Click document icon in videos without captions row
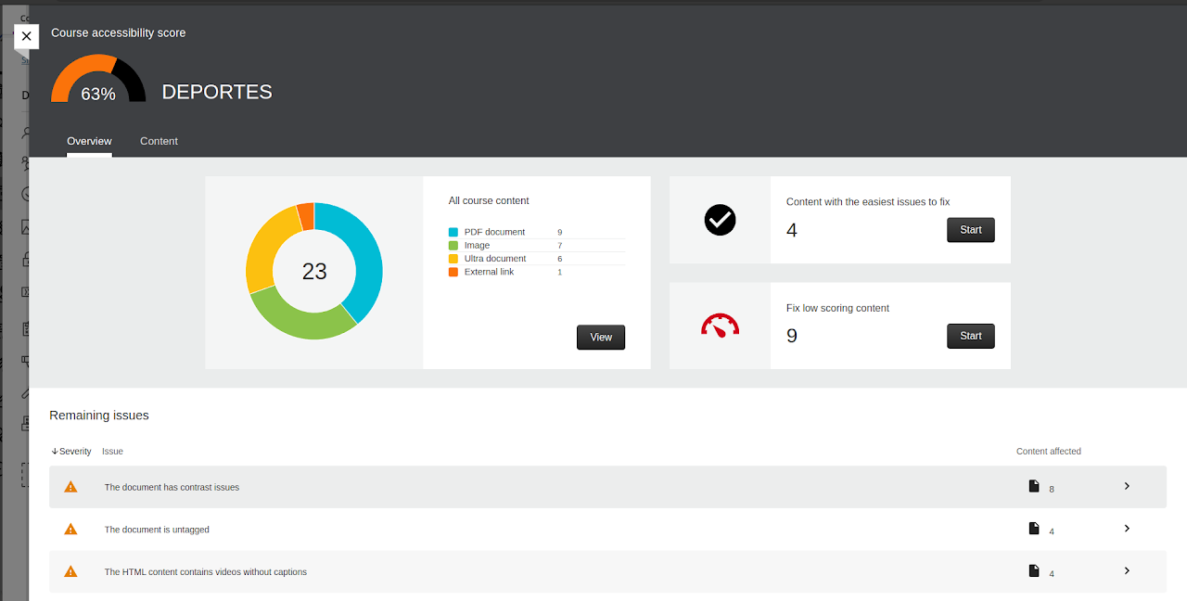Viewport: 1187px width, 601px height. coord(1034,571)
